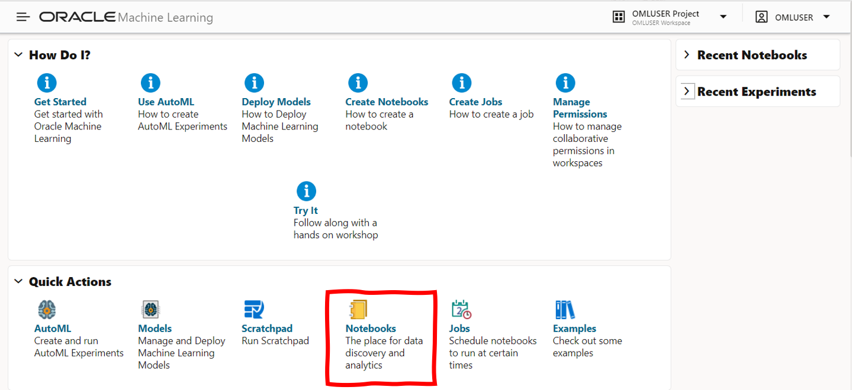The image size is (852, 390).
Task: Click the Deploy Models info icon
Action: pyautogui.click(x=254, y=83)
